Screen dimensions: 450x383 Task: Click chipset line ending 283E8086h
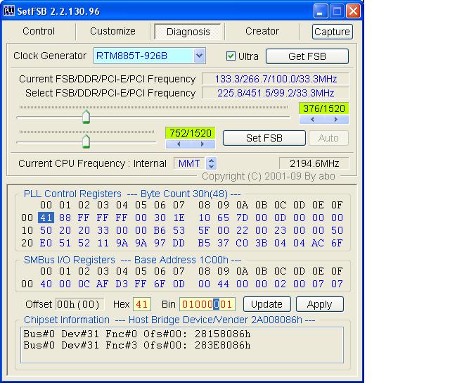(x=137, y=345)
